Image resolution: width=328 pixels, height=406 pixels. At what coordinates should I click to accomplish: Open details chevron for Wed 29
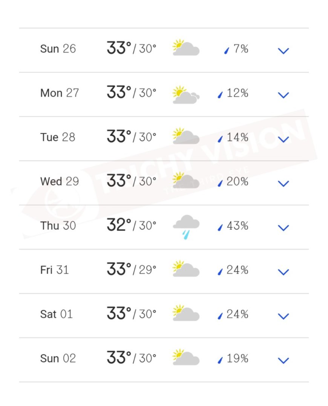pos(283,183)
